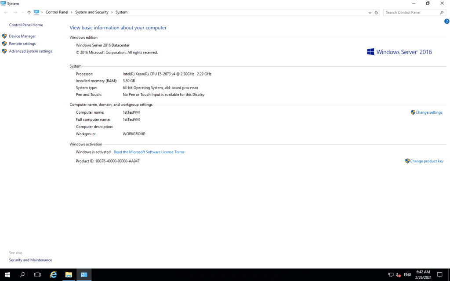Click the shield icon beside Change settings

(x=413, y=112)
